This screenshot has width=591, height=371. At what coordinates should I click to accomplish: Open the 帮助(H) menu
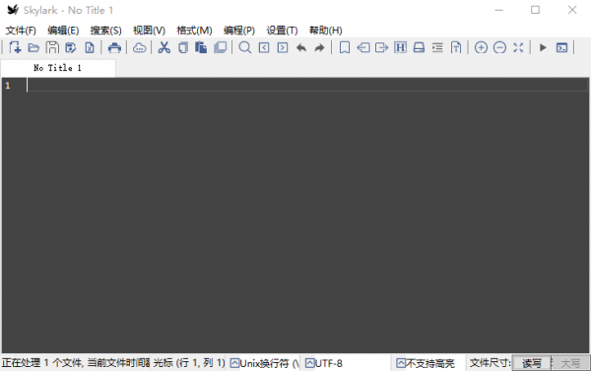tap(325, 31)
